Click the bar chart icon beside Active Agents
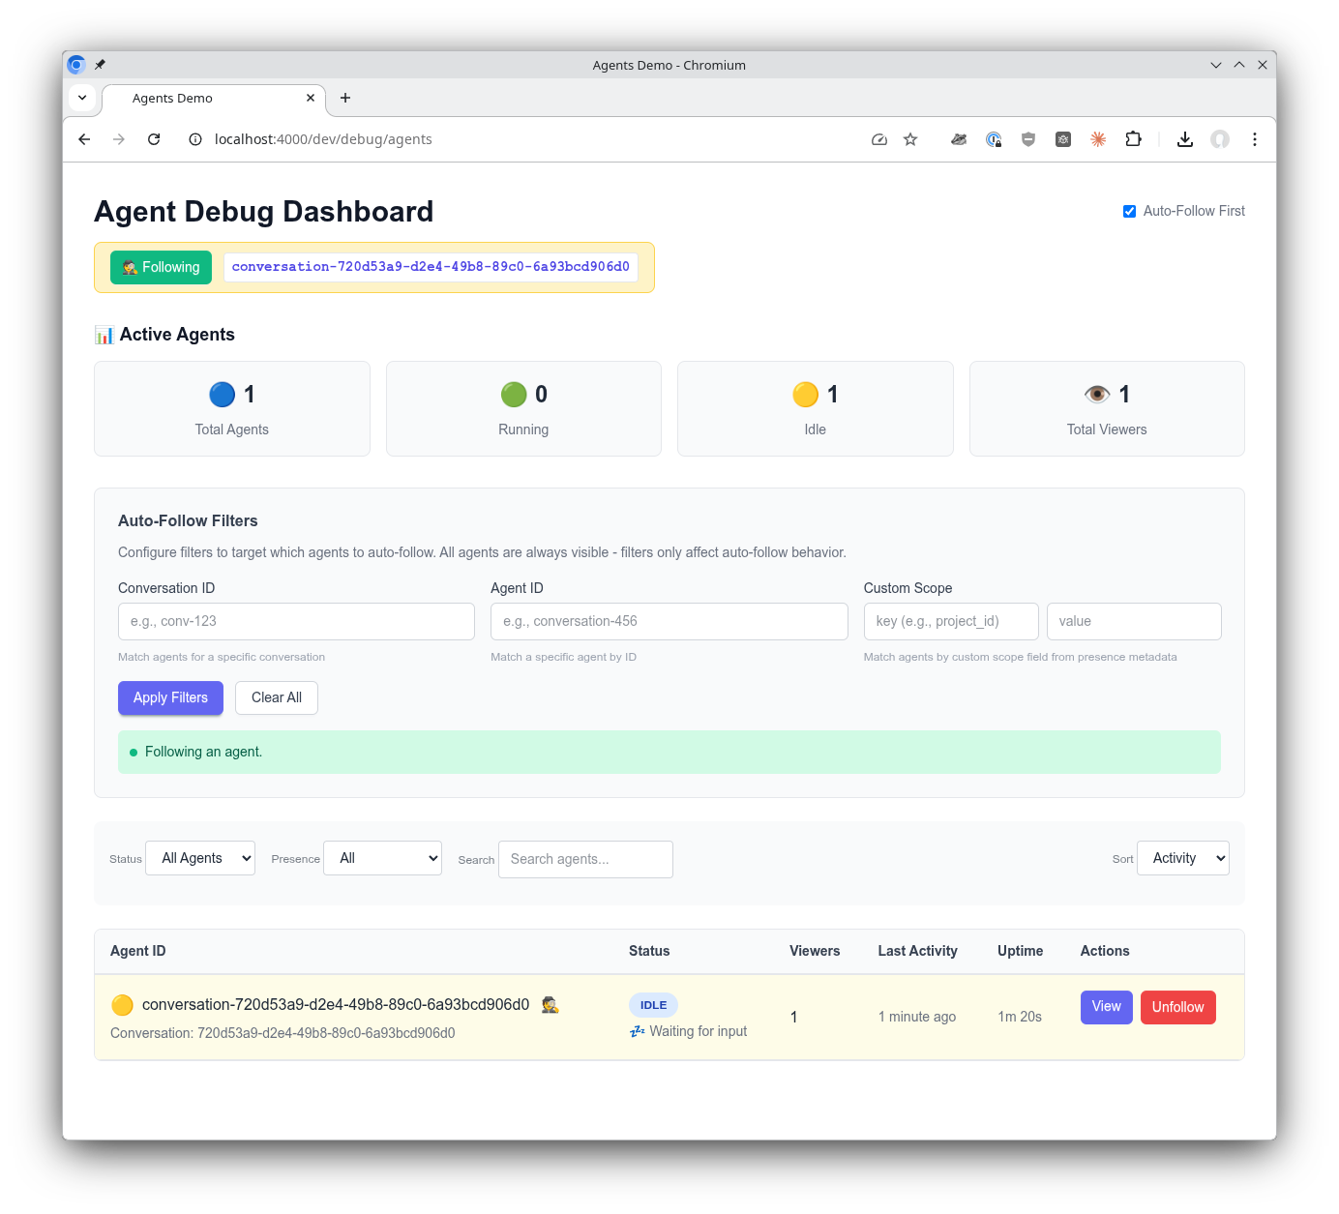The height and width of the screenshot is (1214, 1339). point(104,335)
